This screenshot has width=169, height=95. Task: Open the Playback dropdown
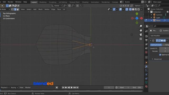(x=5, y=87)
